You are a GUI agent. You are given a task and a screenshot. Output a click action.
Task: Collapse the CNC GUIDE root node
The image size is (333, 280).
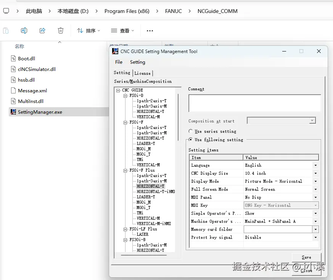tap(118, 90)
